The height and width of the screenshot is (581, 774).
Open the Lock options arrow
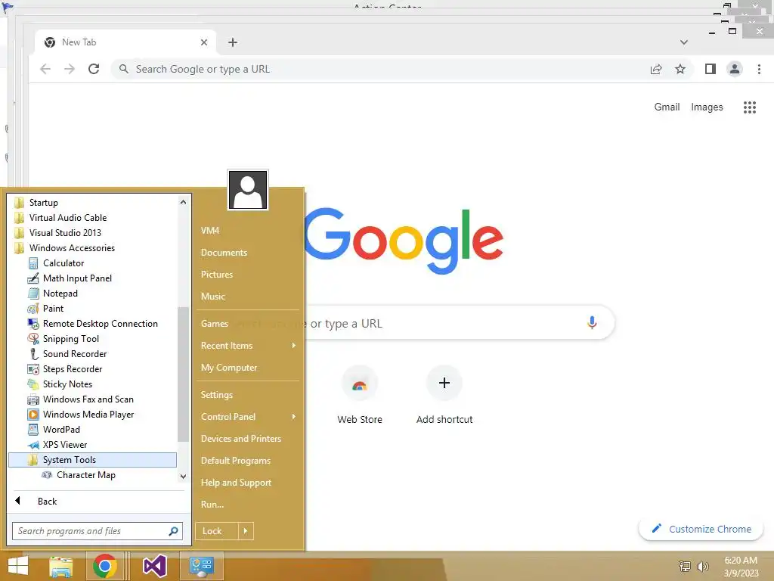pos(246,531)
